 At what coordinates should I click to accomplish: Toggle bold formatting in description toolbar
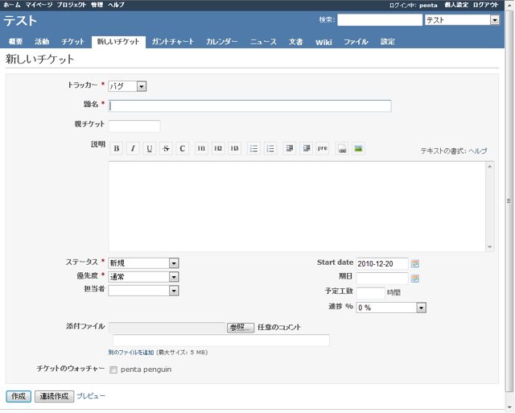click(117, 148)
